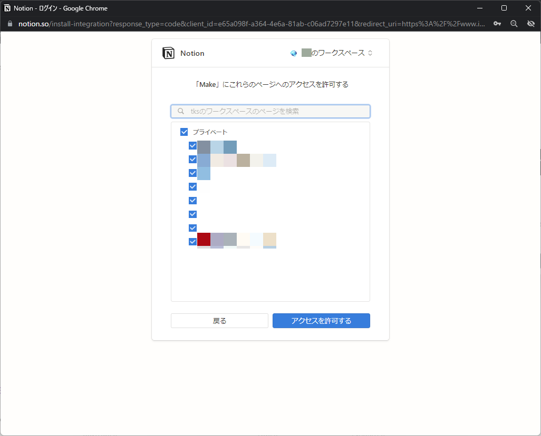
Task: Uncheck the プライベート checkbox
Action: (x=184, y=132)
